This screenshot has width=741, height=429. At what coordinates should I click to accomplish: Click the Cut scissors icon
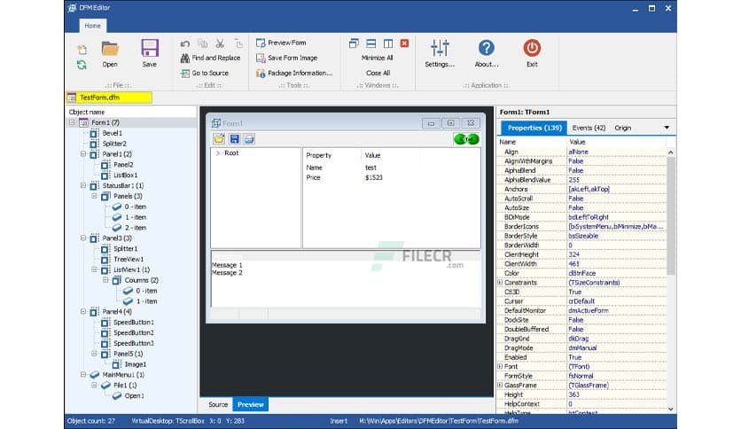click(x=220, y=43)
